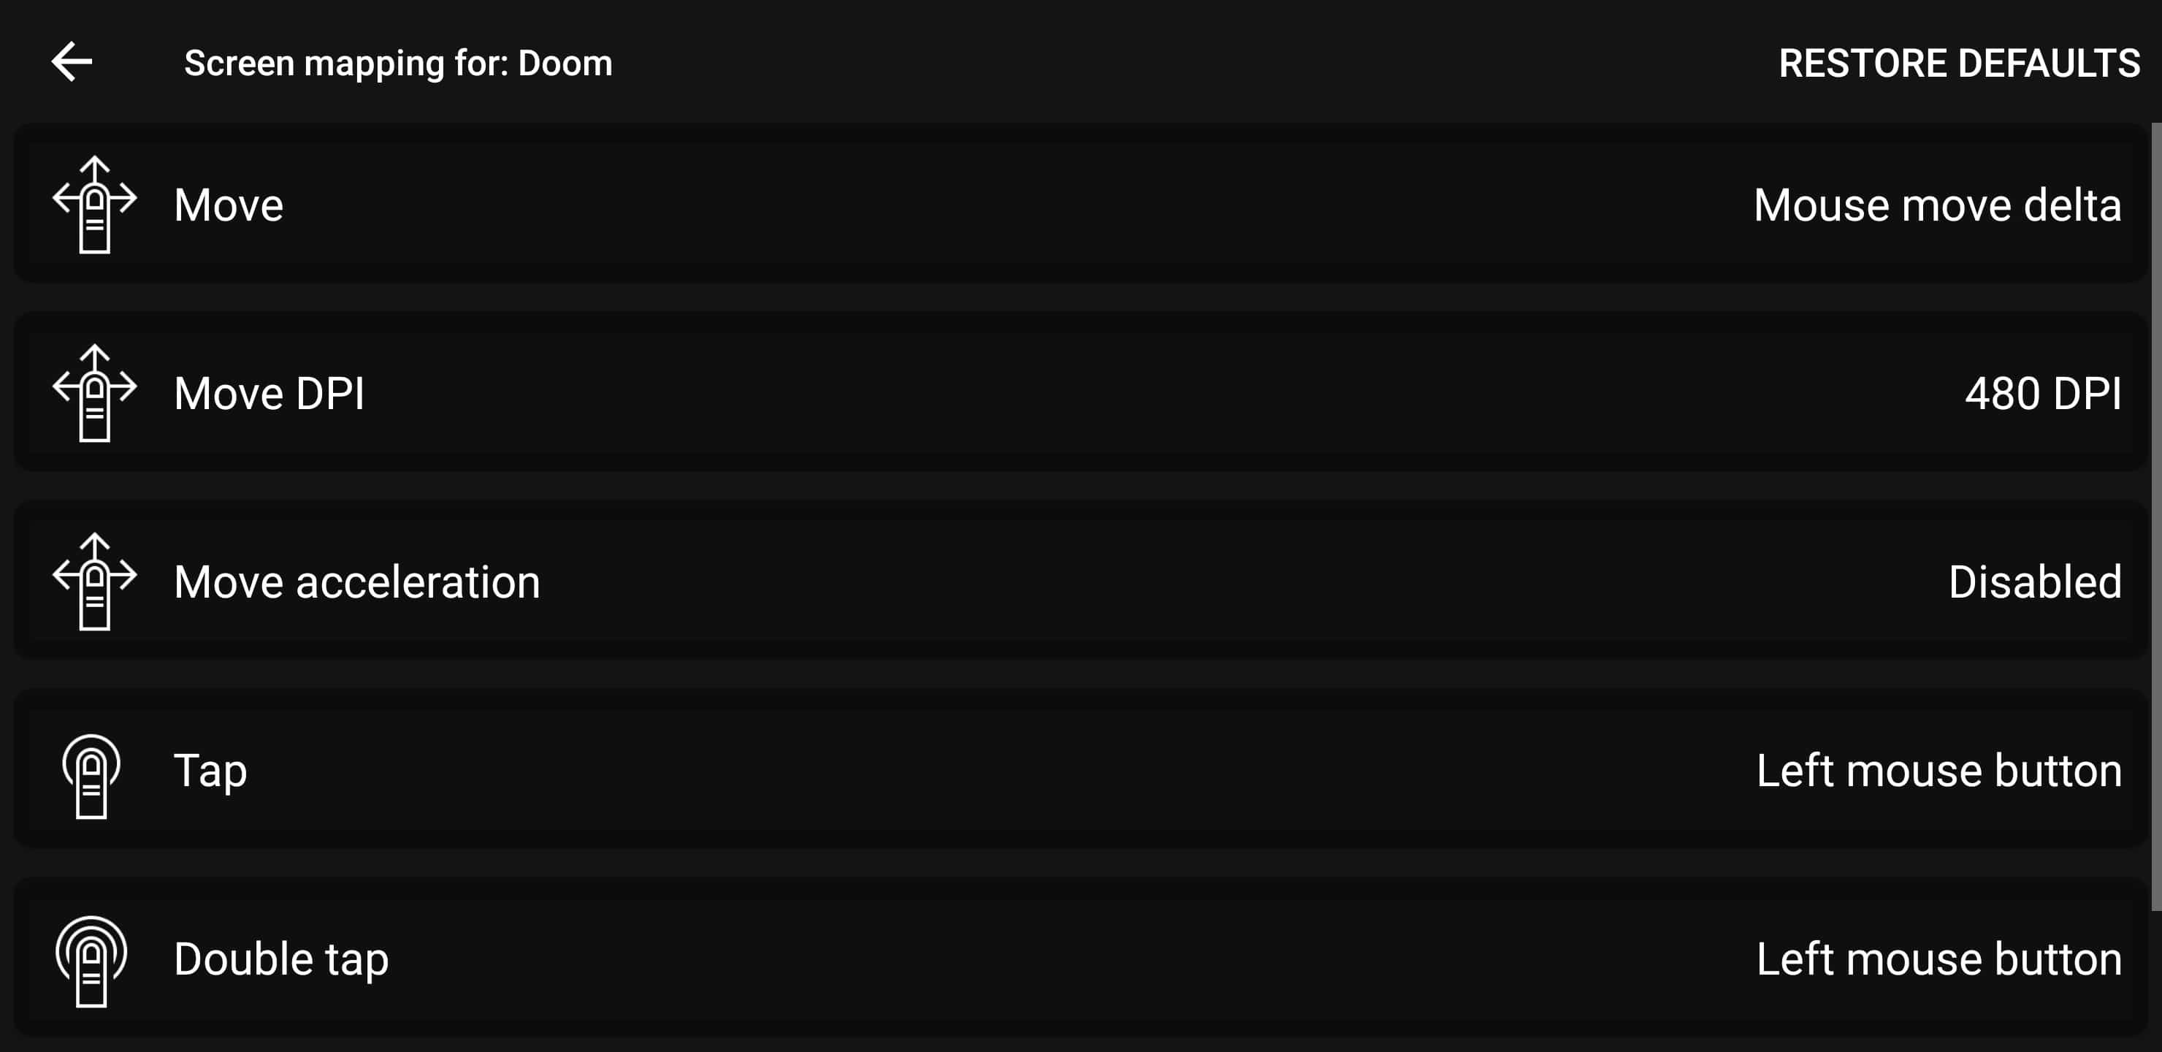This screenshot has height=1052, width=2162.
Task: Click the 'Screen mapping for: Doom' title
Action: pyautogui.click(x=398, y=63)
